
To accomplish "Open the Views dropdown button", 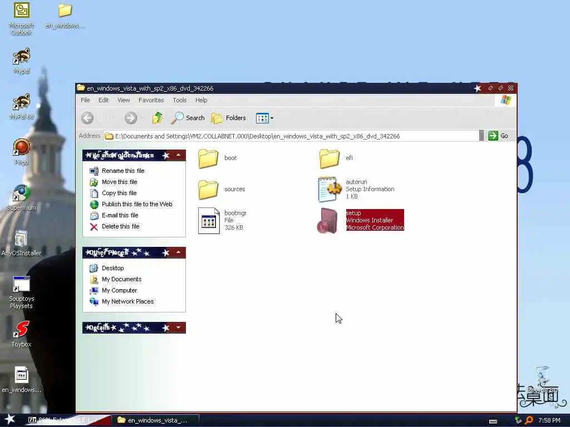I will click(x=264, y=118).
